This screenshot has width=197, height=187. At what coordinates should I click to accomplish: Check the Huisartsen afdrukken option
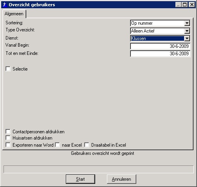(x=8, y=138)
